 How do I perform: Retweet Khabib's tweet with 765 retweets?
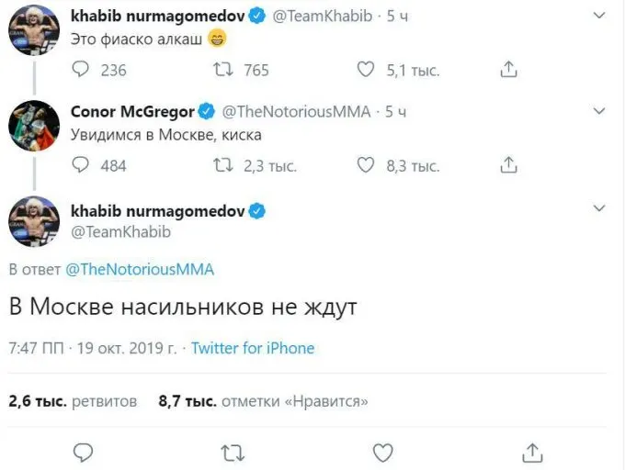coord(223,70)
